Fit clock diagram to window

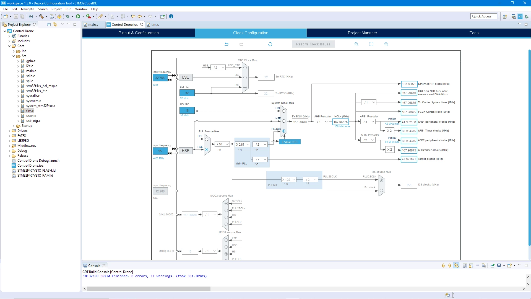[371, 44]
